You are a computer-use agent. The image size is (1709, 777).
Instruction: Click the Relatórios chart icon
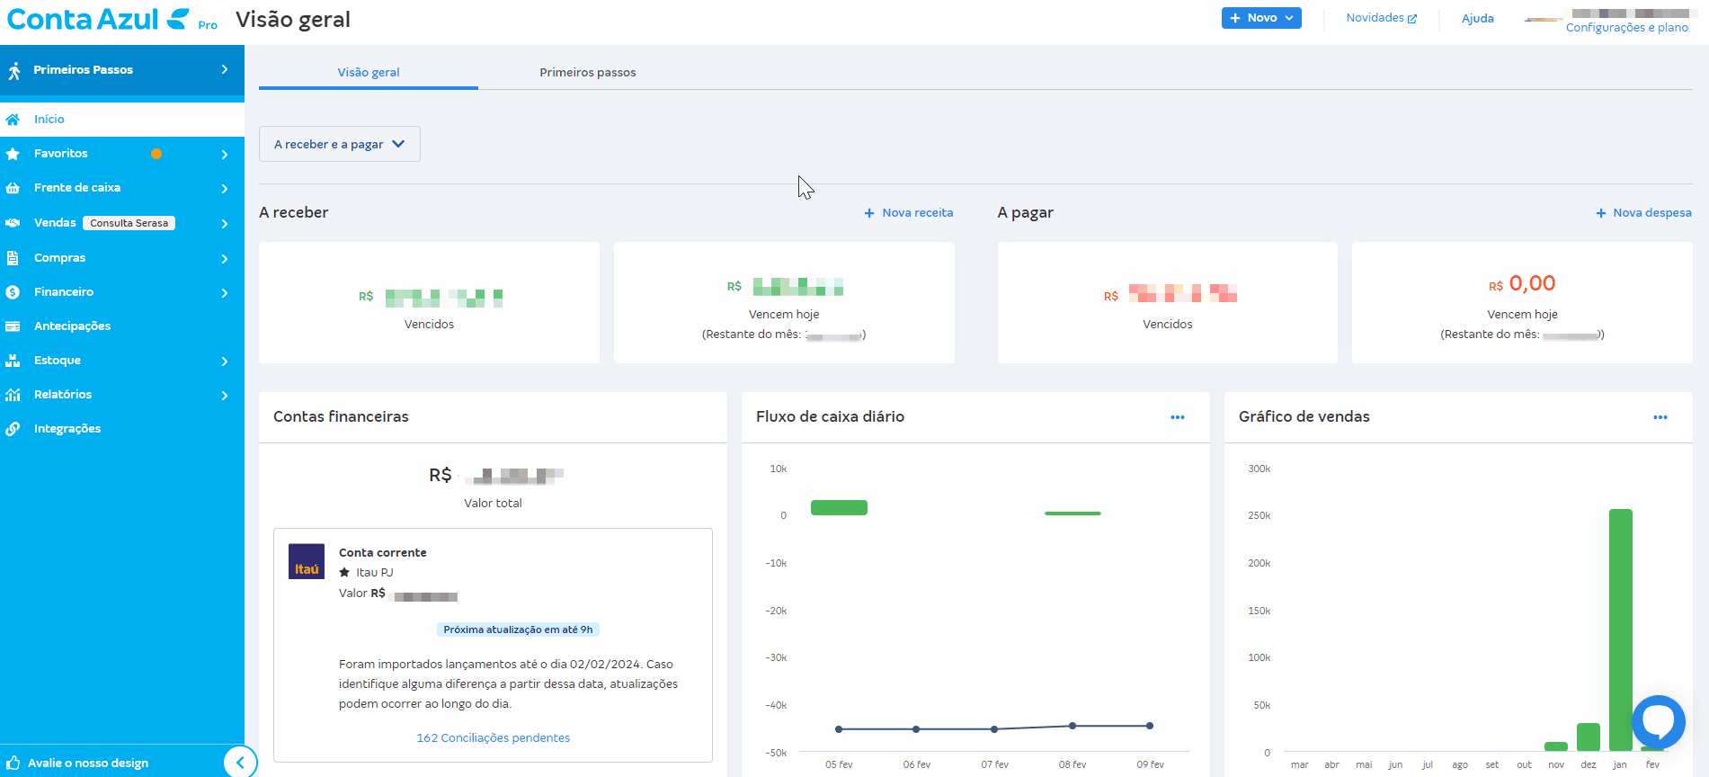pos(13,395)
